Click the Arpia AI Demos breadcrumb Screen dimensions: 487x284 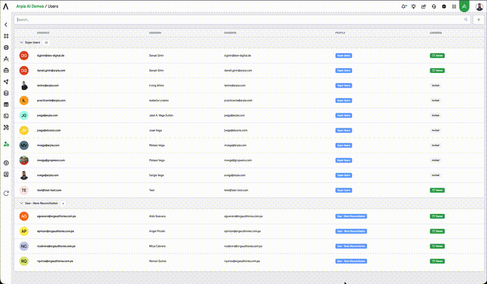coord(30,6)
